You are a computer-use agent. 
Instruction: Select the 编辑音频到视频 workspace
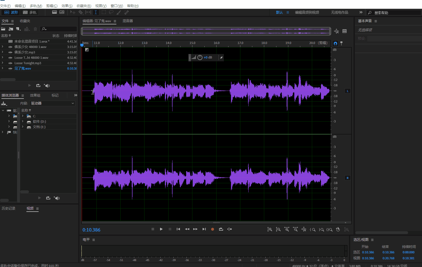(307, 12)
